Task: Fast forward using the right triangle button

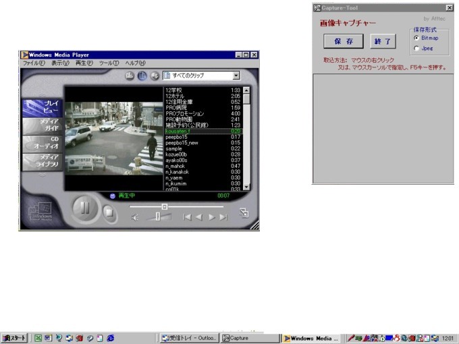Action: point(211,217)
